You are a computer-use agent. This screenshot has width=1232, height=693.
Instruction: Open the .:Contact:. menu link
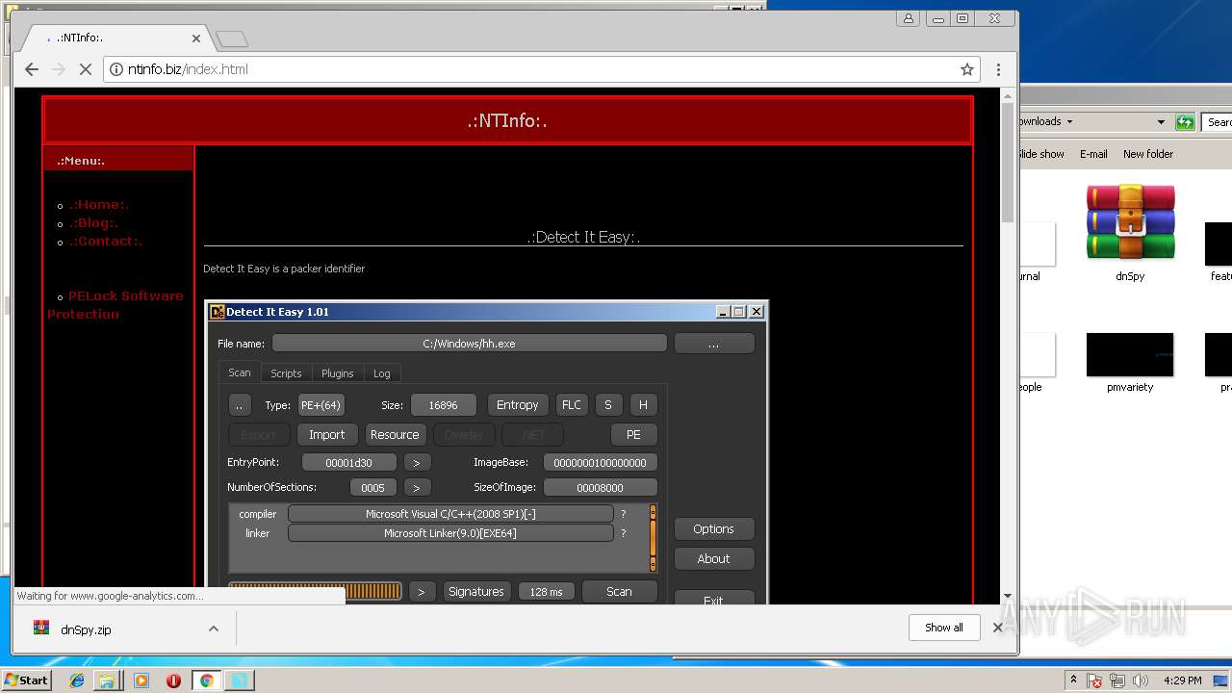pyautogui.click(x=105, y=241)
